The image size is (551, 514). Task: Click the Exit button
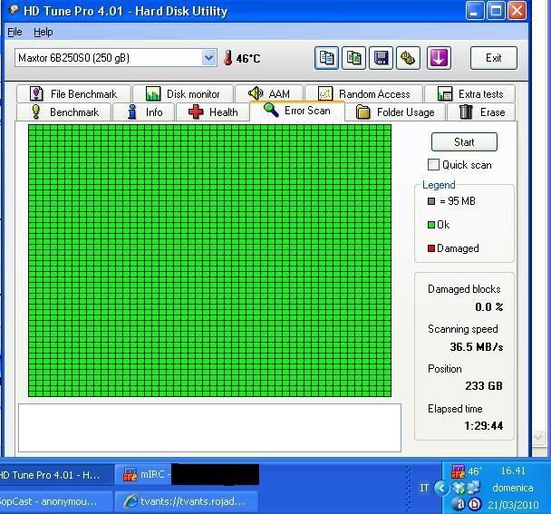pyautogui.click(x=494, y=58)
